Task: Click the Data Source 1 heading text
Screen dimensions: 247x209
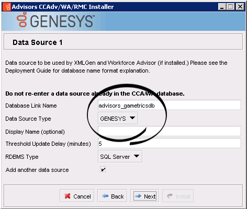Action: tap(38, 42)
